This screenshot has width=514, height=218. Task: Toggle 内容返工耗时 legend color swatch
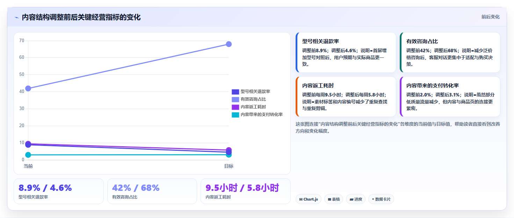click(x=235, y=107)
